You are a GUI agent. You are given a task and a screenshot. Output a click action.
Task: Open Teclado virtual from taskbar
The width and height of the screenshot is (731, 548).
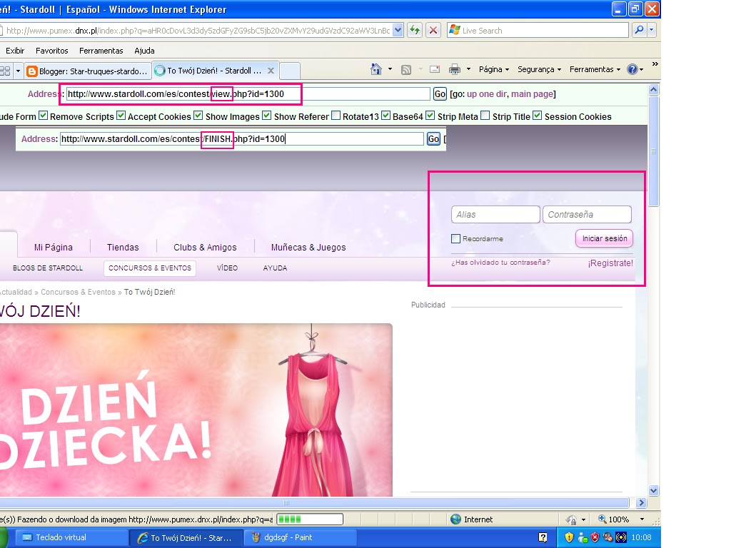pos(71,537)
